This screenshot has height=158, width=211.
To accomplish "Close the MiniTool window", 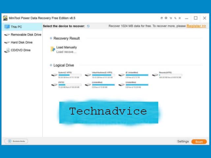I will [204, 18].
